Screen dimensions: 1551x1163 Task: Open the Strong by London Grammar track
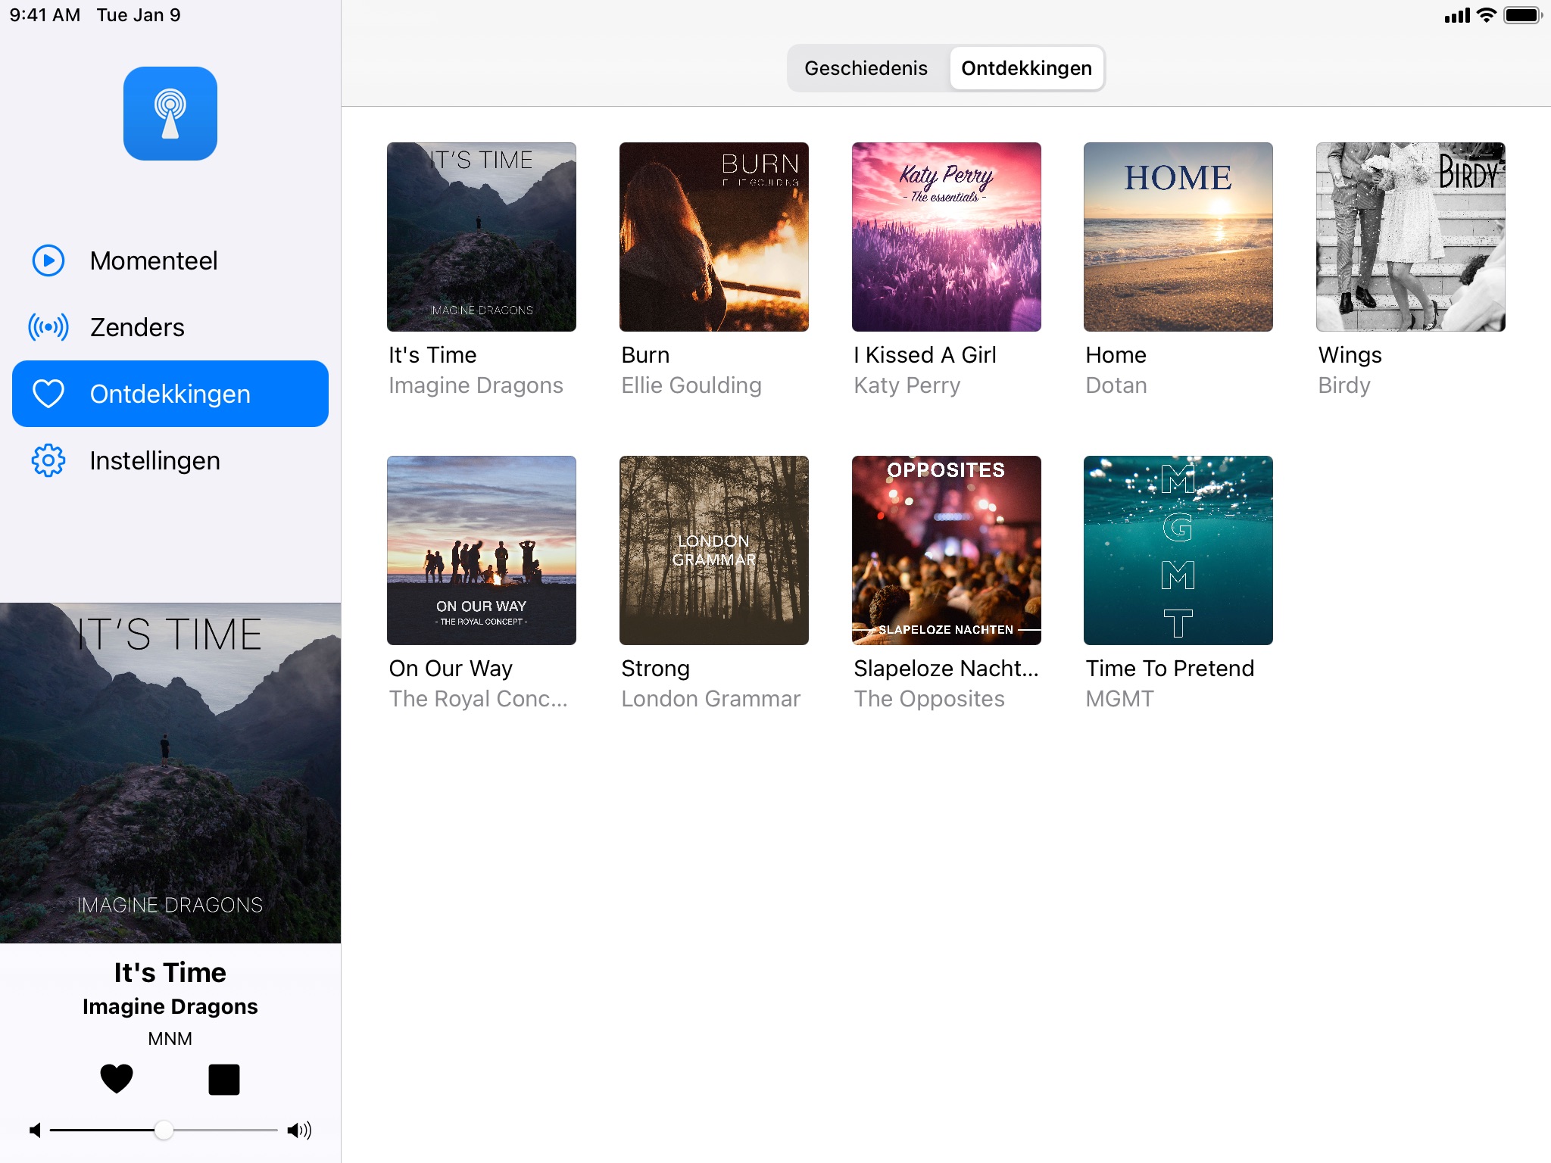pyautogui.click(x=714, y=548)
